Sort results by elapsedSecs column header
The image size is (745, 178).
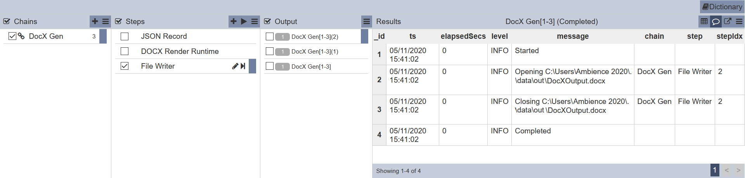click(x=463, y=36)
